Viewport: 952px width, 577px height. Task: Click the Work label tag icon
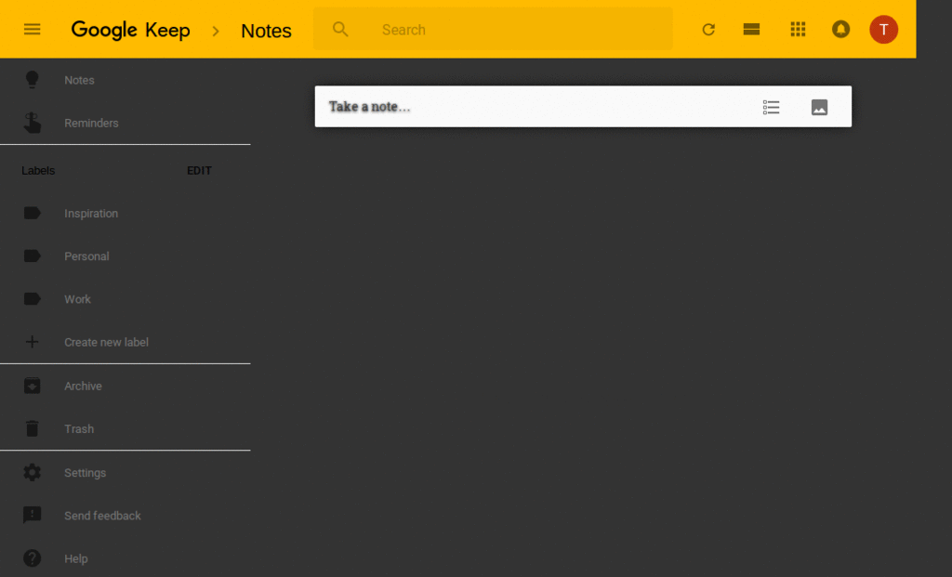click(x=33, y=299)
